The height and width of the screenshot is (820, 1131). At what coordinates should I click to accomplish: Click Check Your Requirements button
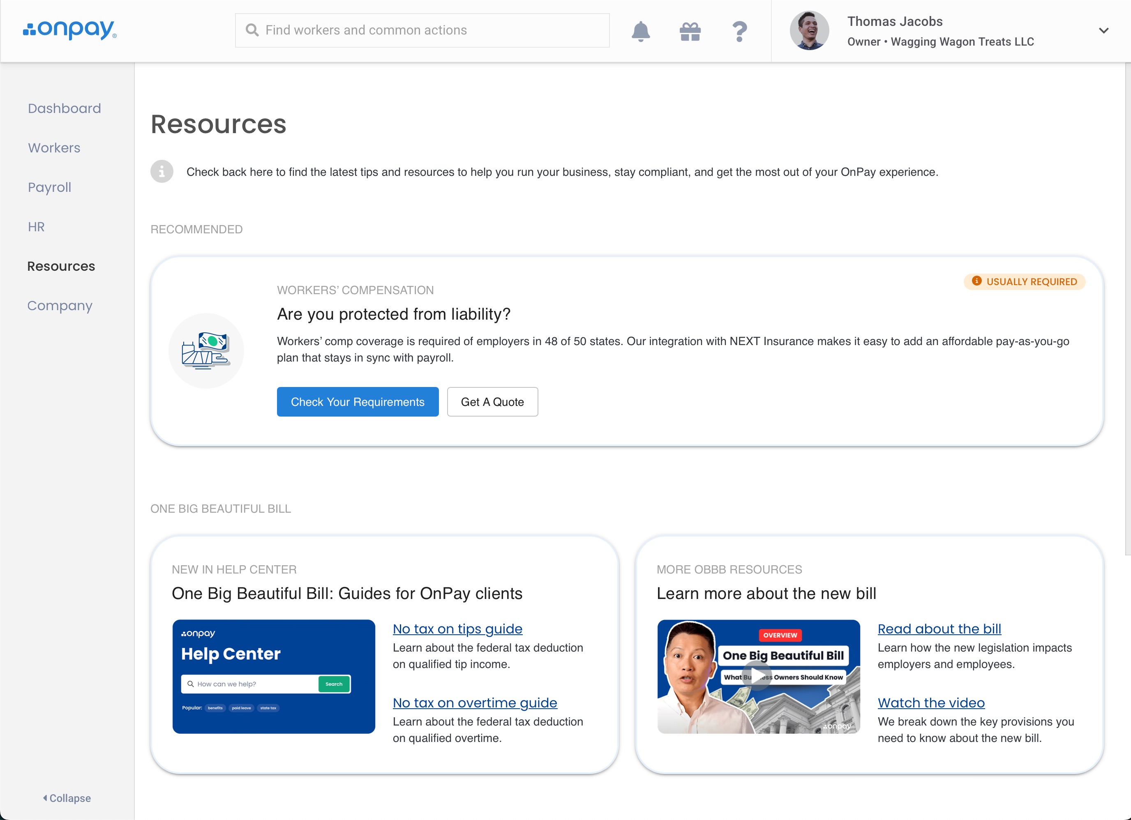click(x=358, y=402)
